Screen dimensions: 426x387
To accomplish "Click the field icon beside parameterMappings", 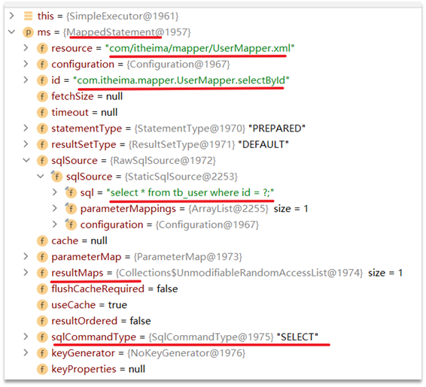I will 71,209.
